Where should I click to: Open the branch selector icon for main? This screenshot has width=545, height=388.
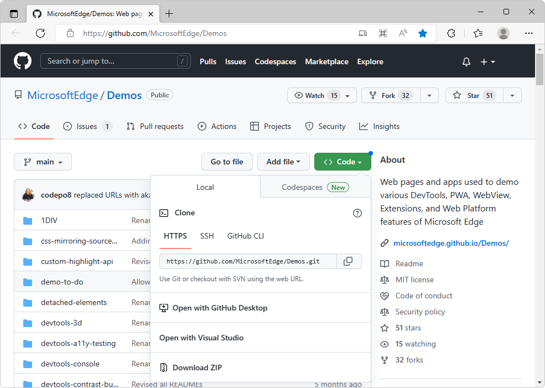click(28, 162)
